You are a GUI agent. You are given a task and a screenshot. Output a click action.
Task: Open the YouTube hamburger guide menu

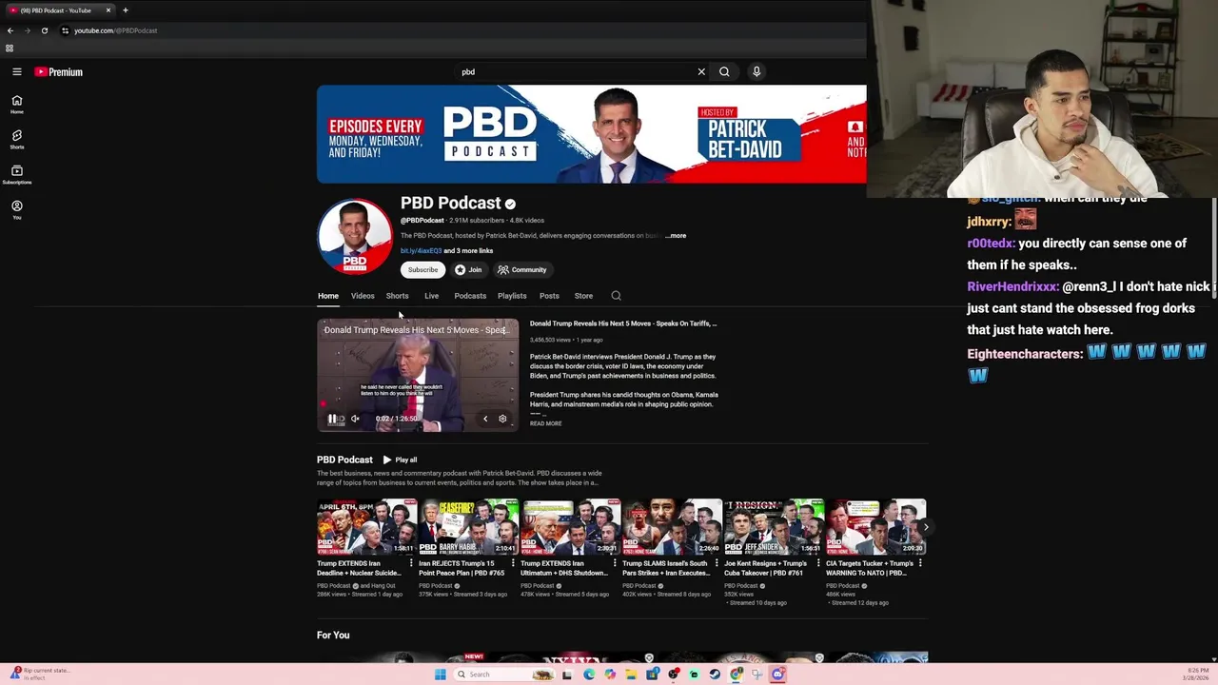(17, 71)
